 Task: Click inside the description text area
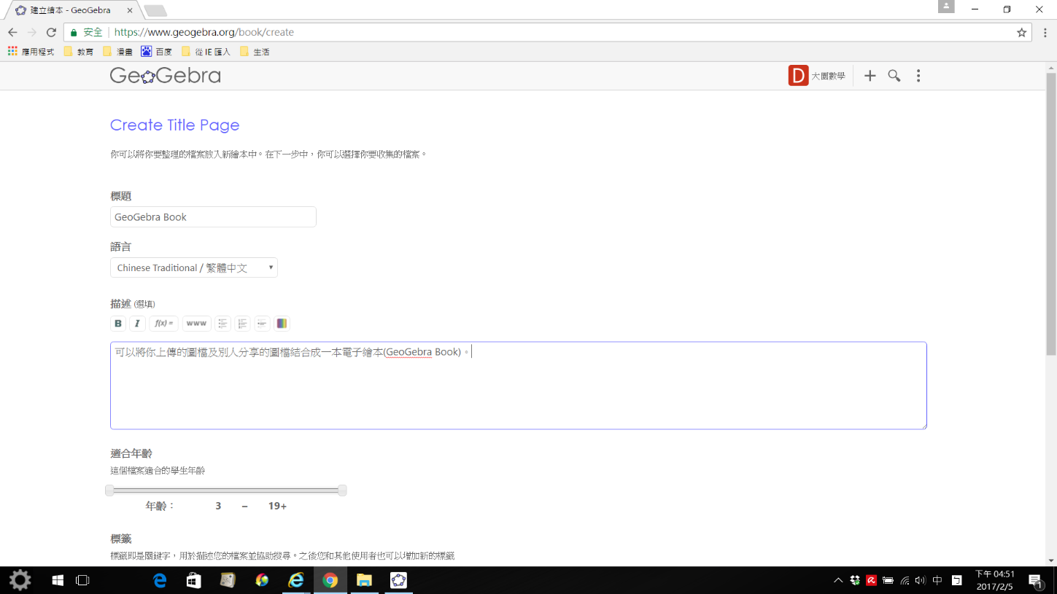tap(519, 386)
